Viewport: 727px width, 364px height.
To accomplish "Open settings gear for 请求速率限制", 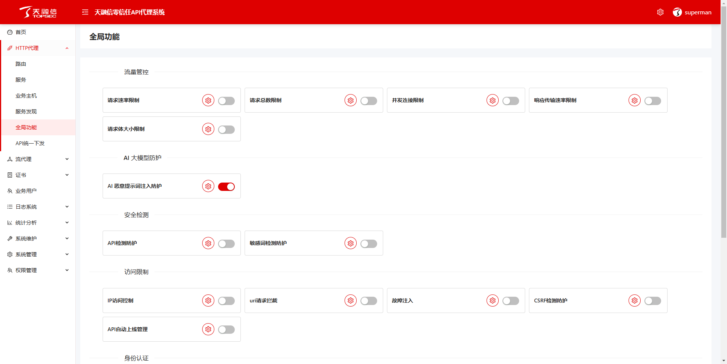I will [x=208, y=101].
